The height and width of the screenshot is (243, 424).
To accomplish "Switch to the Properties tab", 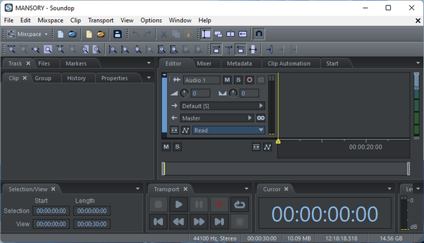I will click(x=114, y=78).
